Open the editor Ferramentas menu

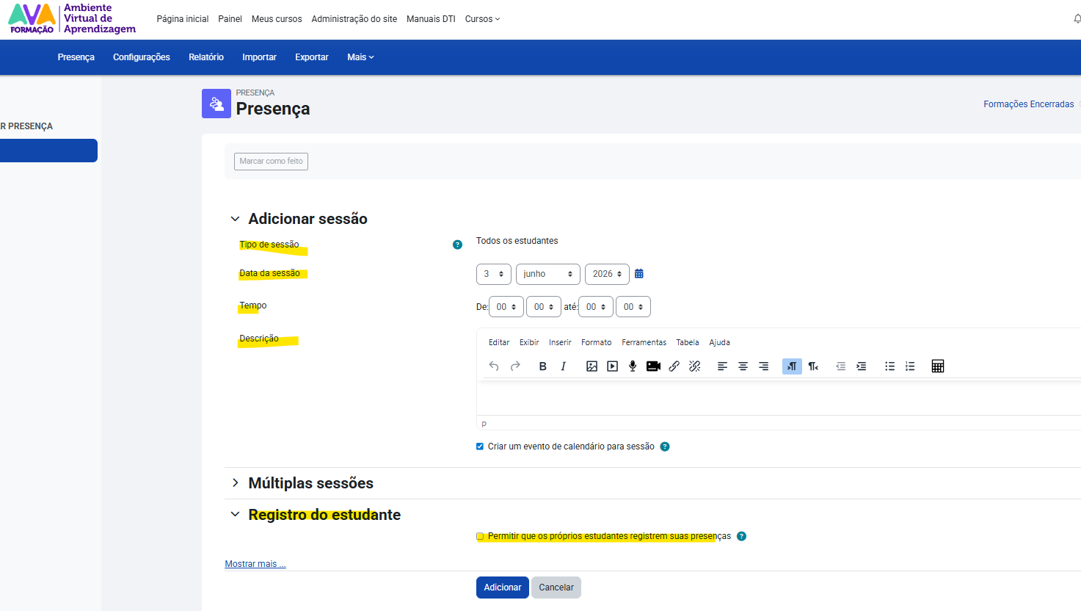644,342
